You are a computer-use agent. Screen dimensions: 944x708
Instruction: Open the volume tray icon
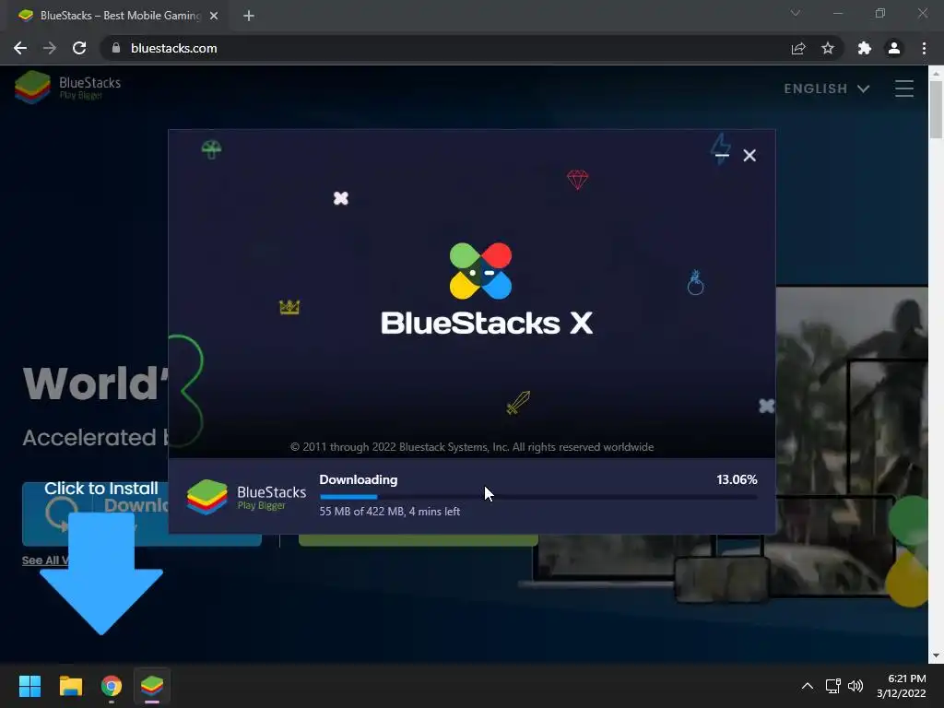pyautogui.click(x=855, y=686)
